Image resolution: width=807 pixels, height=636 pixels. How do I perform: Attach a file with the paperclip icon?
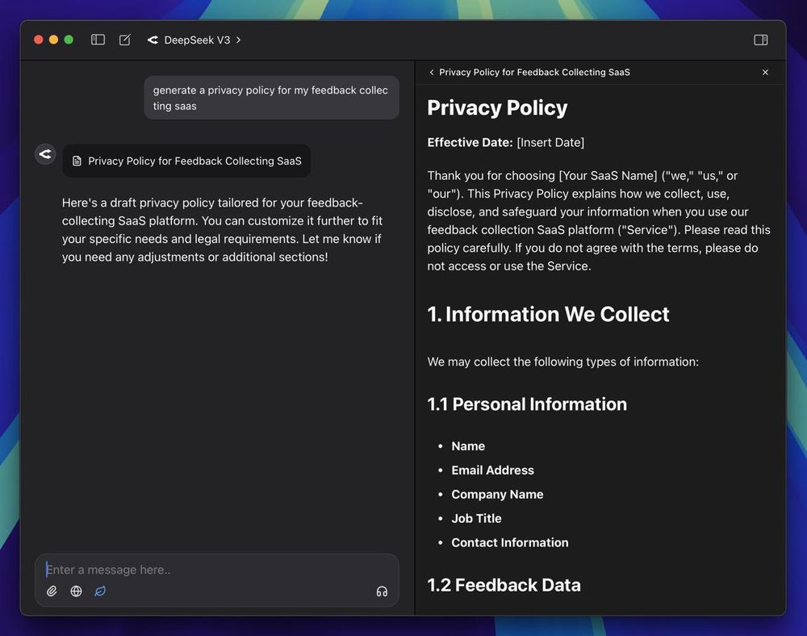tap(52, 592)
